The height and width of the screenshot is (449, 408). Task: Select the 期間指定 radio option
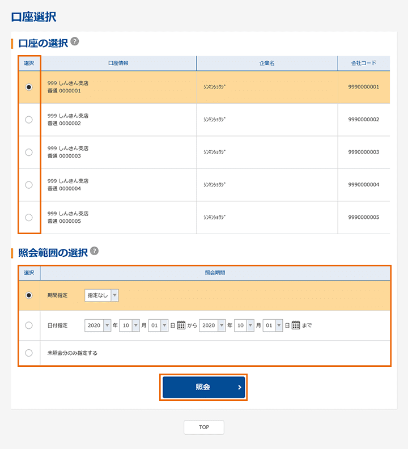click(29, 295)
